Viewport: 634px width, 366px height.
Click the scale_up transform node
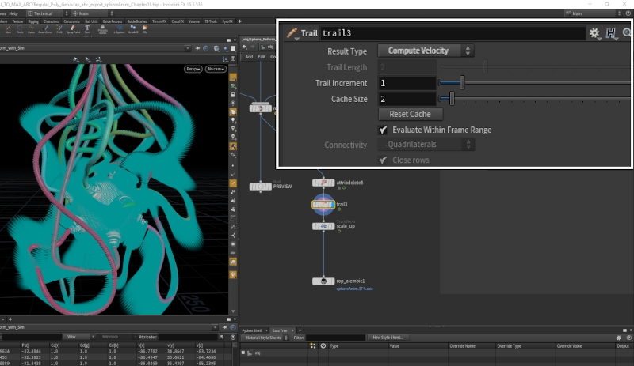323,225
